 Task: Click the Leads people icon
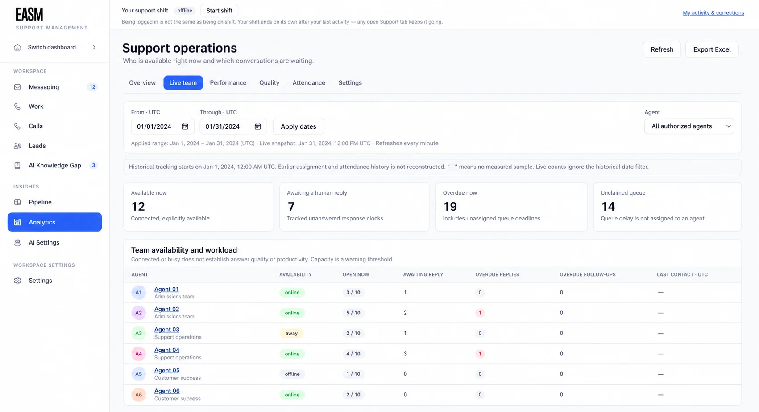[x=17, y=146]
